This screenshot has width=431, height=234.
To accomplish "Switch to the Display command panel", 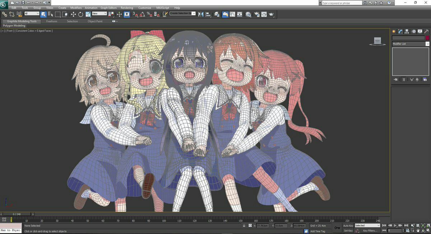I will coord(420,32).
